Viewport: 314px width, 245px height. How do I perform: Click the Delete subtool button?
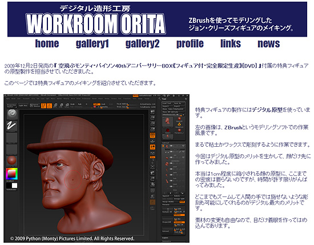point(179,196)
